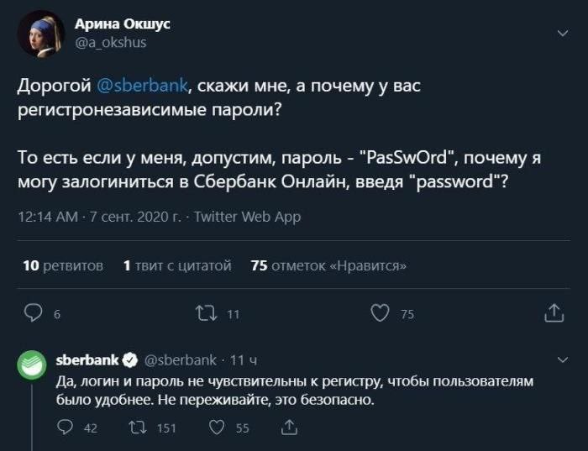
Task: Retweet sberbank's reply showing 151 retweets
Action: tap(138, 427)
